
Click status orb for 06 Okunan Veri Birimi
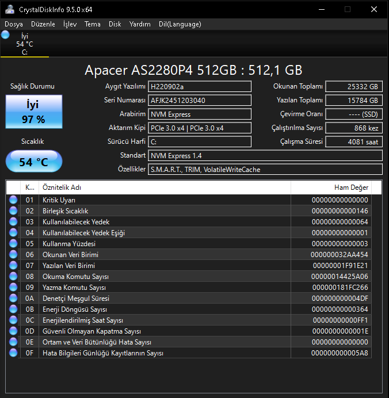pos(13,254)
